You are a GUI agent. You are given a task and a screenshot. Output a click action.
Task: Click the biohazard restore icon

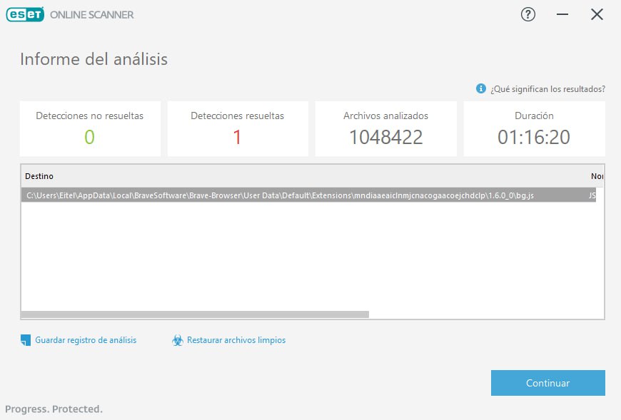pyautogui.click(x=178, y=340)
